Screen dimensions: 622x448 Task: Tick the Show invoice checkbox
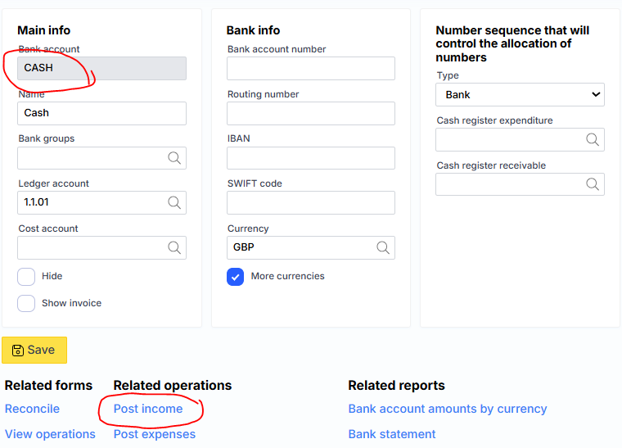tap(26, 303)
